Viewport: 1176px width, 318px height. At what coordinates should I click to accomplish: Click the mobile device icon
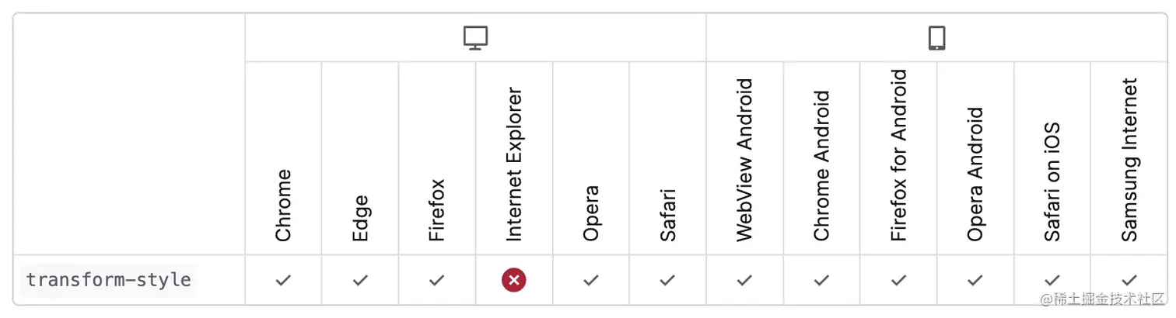[937, 38]
